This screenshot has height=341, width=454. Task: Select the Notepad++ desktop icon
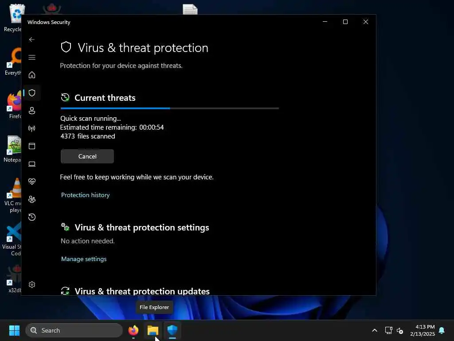tap(13, 149)
